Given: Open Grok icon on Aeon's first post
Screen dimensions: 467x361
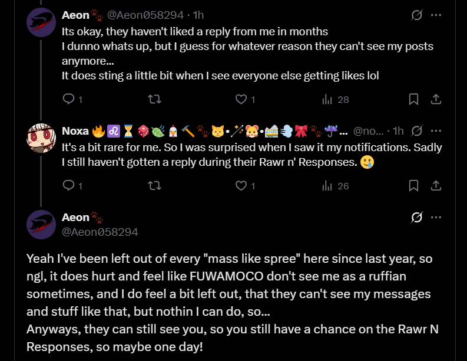Looking at the screenshot, I should (x=416, y=15).
